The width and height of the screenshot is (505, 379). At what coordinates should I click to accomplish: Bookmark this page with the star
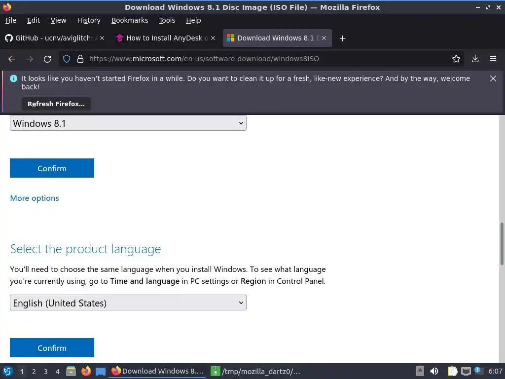point(456,59)
